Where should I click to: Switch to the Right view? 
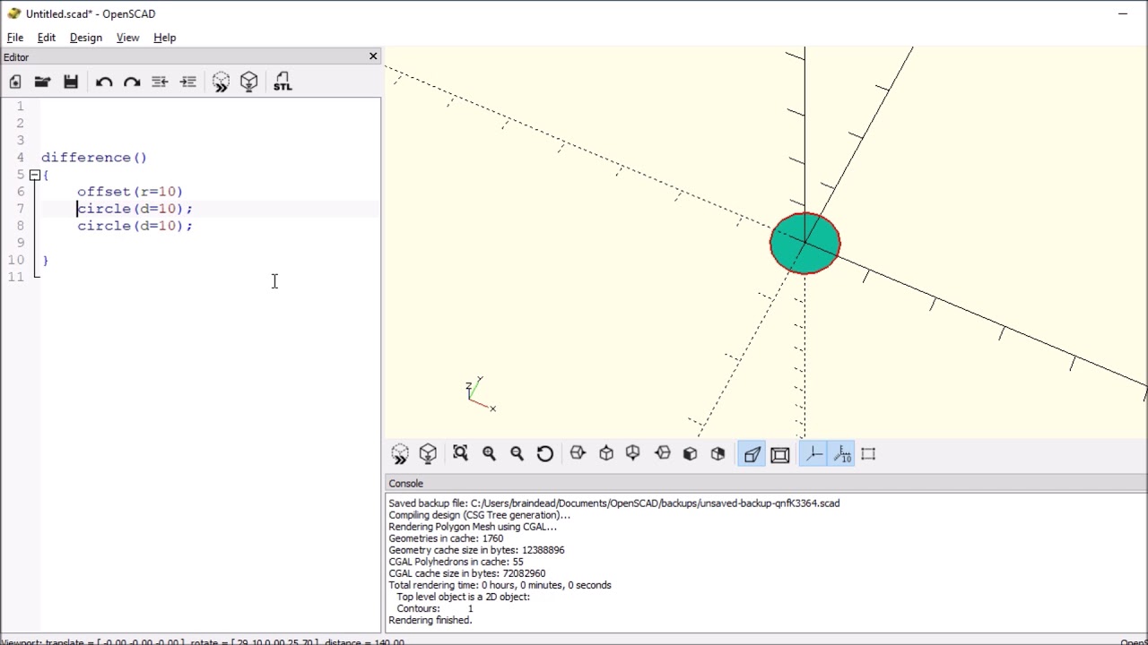(578, 454)
